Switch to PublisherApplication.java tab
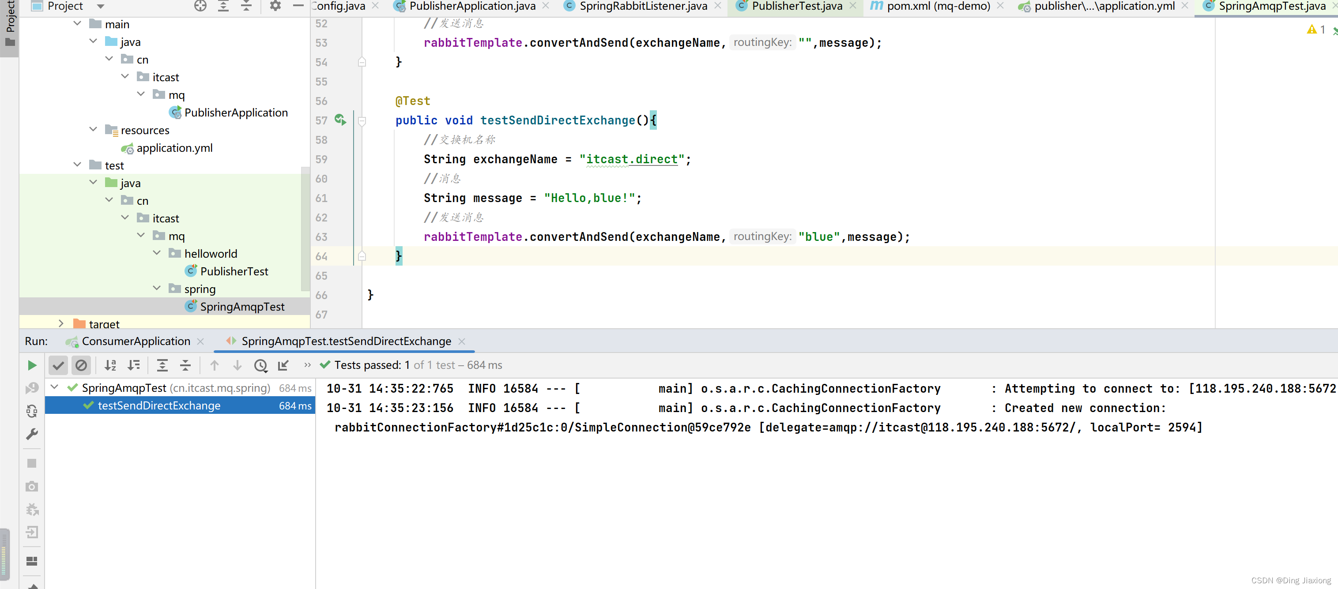 [471, 6]
